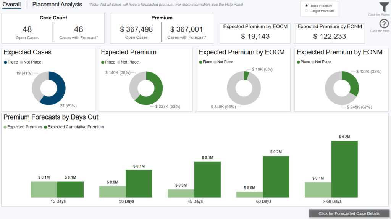This screenshot has height=219, width=391.
Task: Toggle the Expected Cumulative Premium legend marker
Action: 46,127
